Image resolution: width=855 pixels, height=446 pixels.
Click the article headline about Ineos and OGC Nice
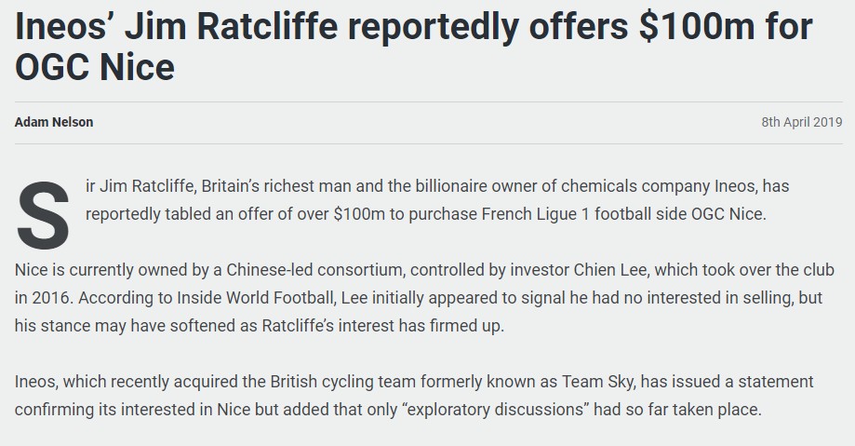[x=413, y=47]
